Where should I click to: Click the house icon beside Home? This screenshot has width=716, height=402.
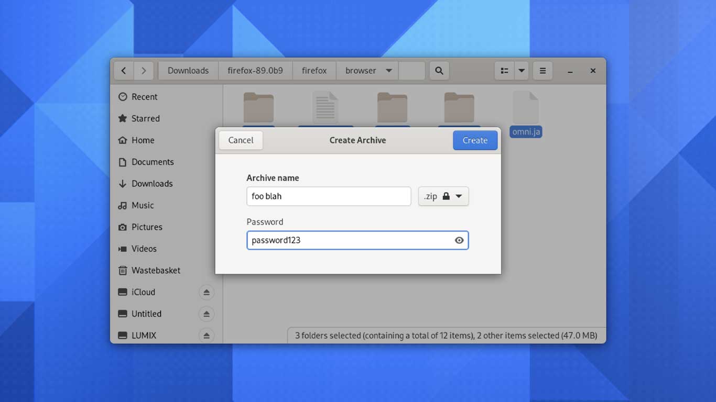(123, 140)
